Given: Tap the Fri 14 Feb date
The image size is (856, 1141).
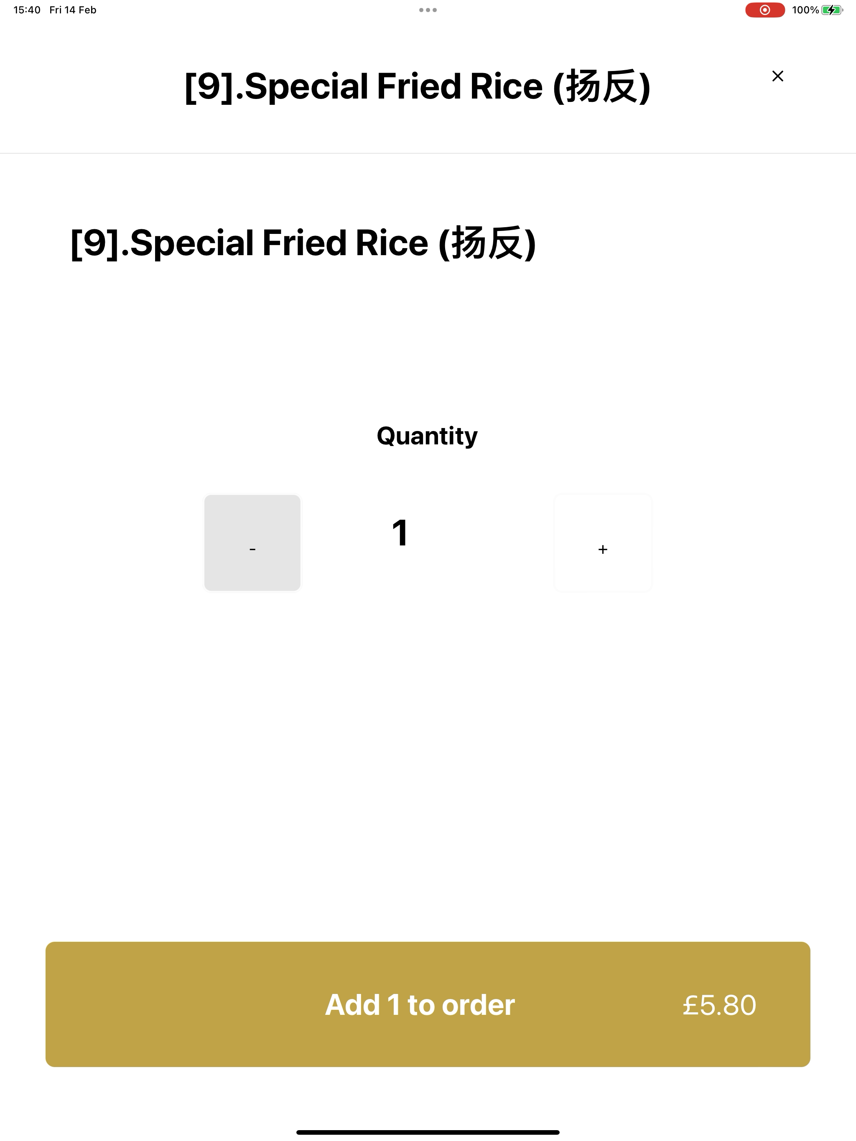Looking at the screenshot, I should coord(73,10).
